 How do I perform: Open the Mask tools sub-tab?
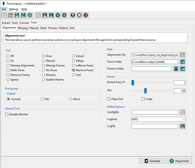tap(44, 28)
